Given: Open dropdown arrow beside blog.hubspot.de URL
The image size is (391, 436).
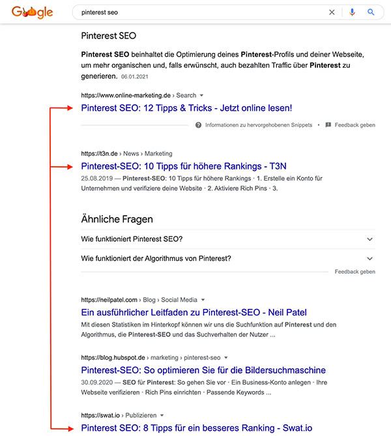Looking at the screenshot, I should [226, 358].
